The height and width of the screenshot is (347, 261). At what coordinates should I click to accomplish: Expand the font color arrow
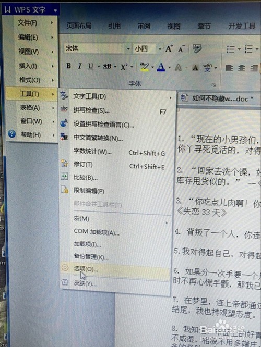(169, 67)
